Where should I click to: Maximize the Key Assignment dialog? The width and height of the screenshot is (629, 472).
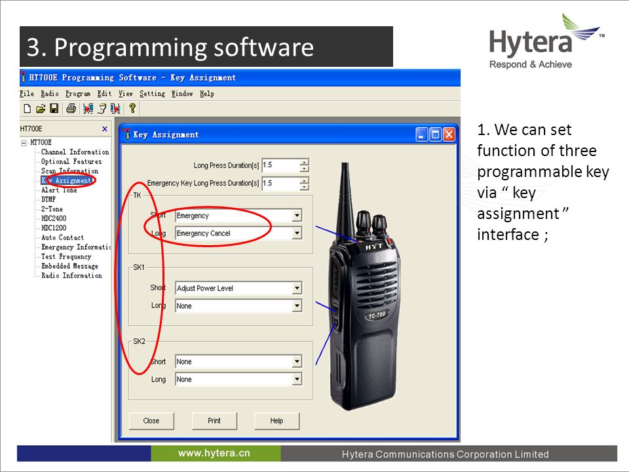(x=435, y=134)
